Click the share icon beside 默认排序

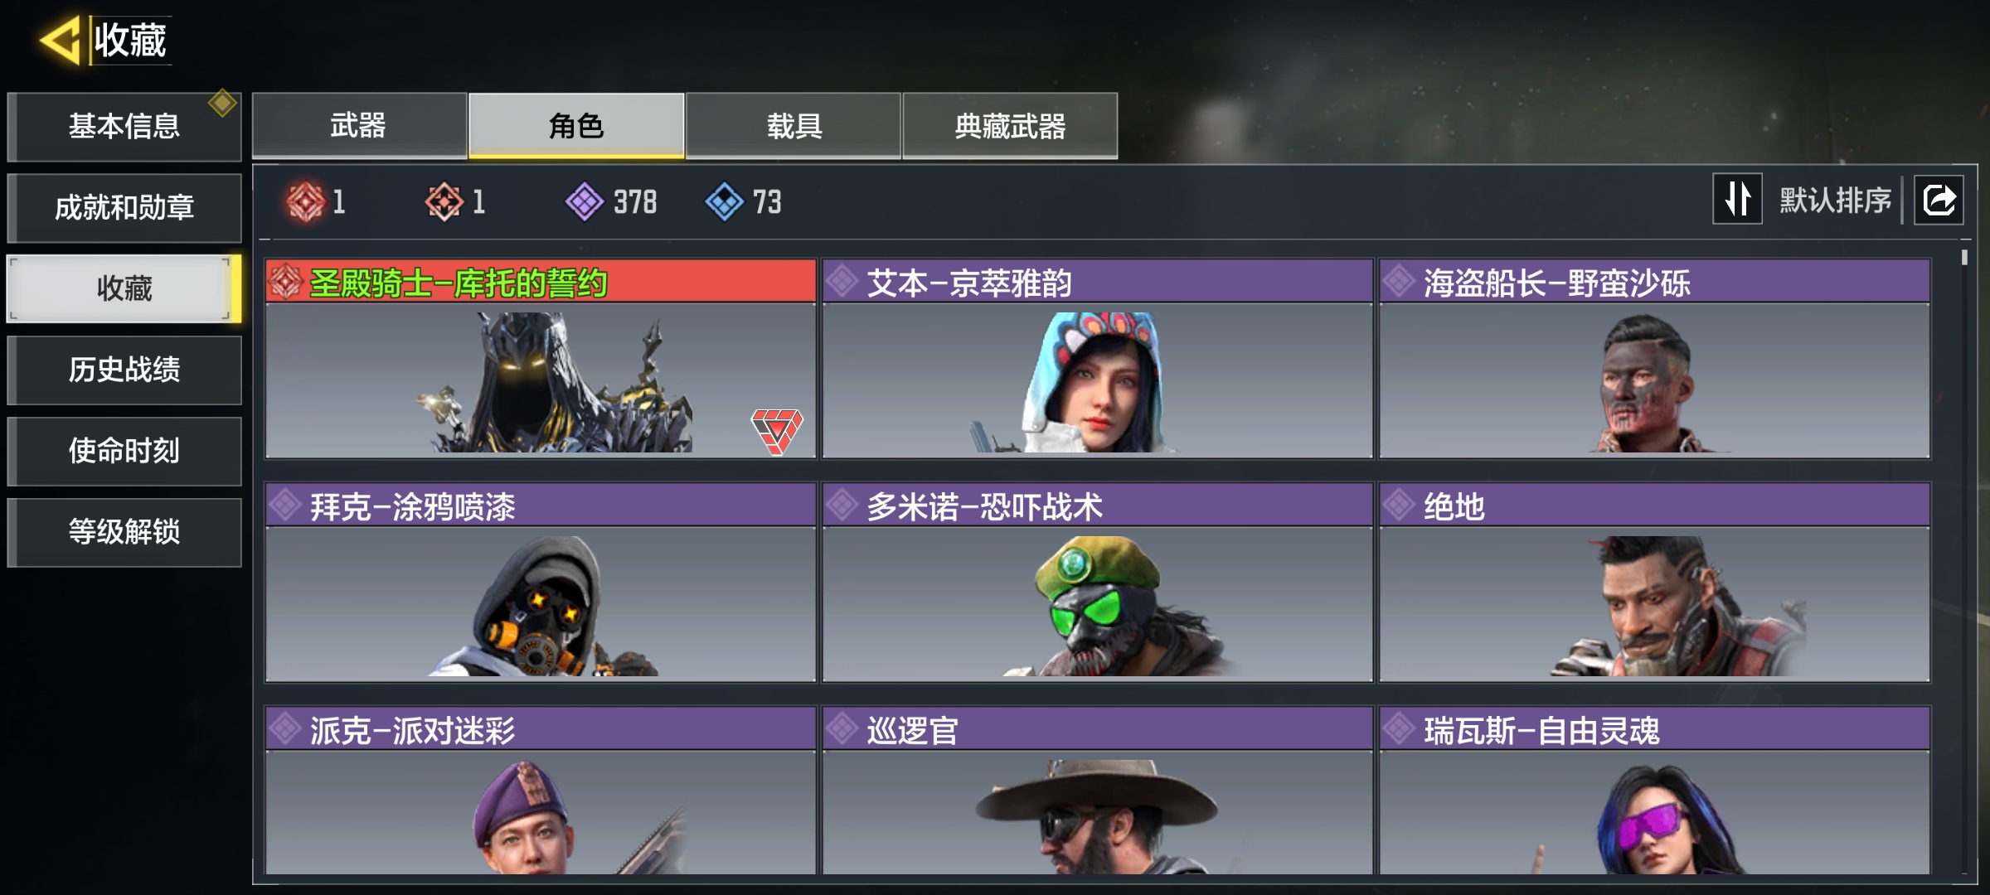click(x=1939, y=200)
